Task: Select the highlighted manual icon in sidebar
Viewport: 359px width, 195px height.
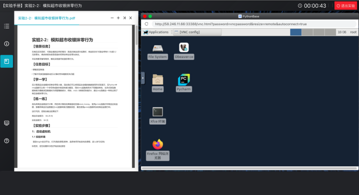Action: 7,61
